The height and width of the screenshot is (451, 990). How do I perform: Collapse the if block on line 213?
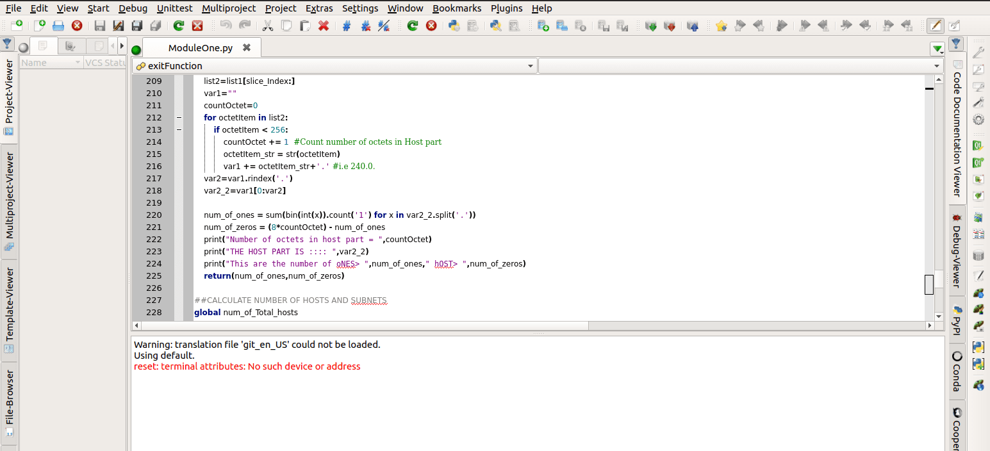pos(179,130)
